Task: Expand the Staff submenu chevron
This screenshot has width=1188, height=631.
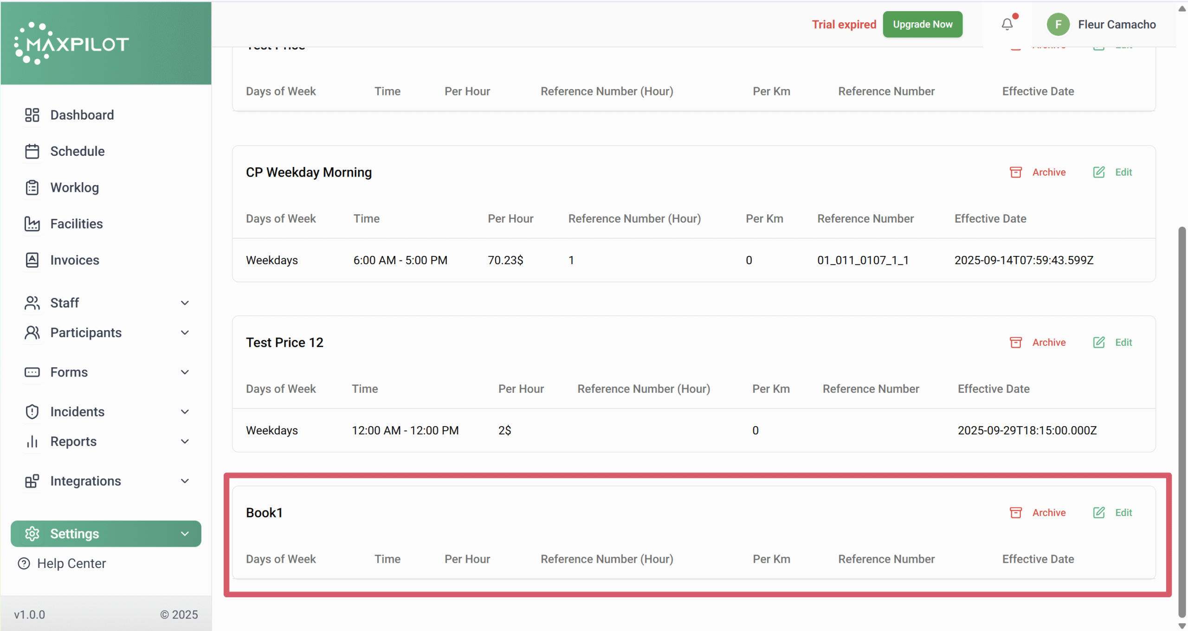Action: (185, 303)
